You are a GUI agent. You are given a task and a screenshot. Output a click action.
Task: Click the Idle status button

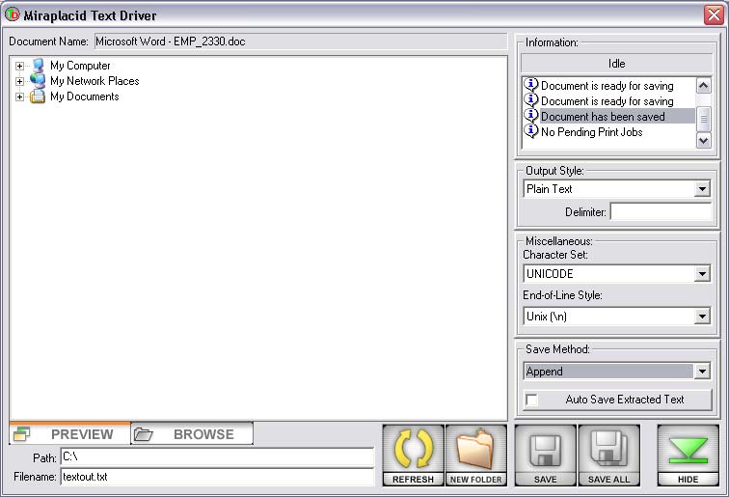(x=616, y=64)
